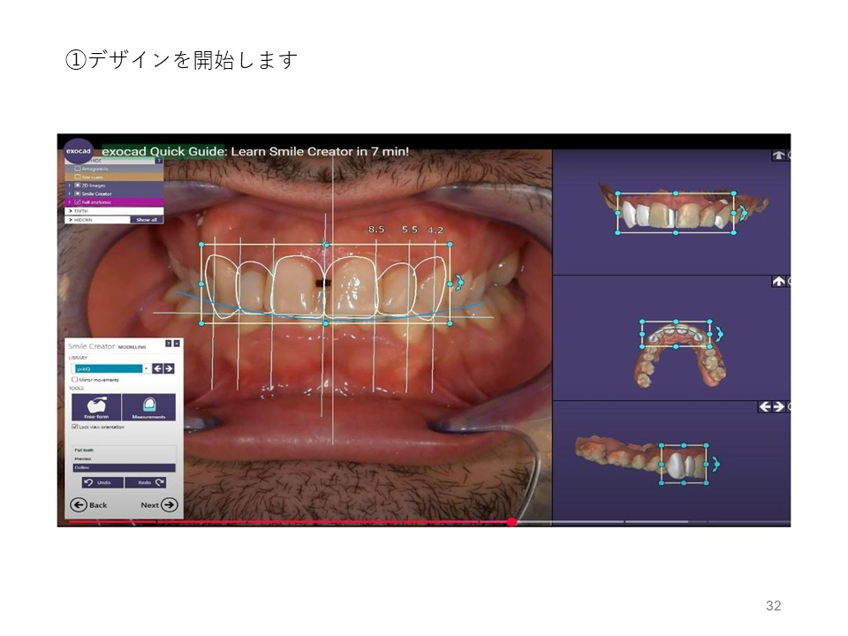
Task: Toggle the Lock view orientation checkbox
Action: coord(74,427)
